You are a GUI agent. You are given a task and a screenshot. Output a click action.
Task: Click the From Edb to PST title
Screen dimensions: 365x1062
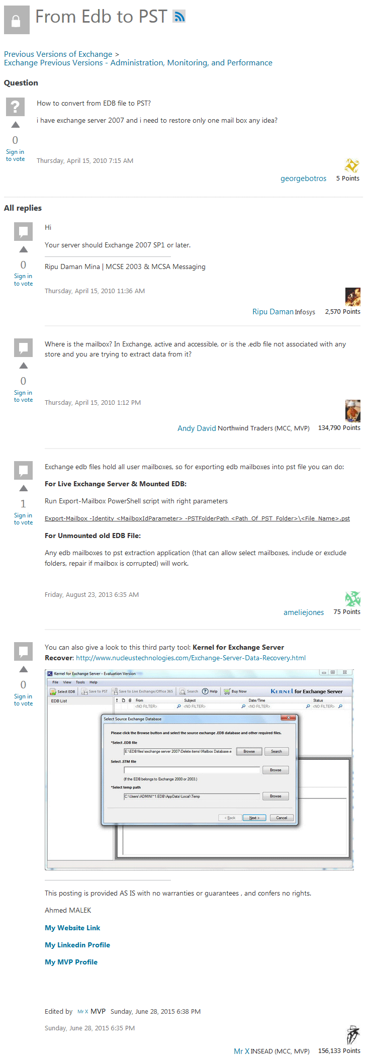pos(101,17)
